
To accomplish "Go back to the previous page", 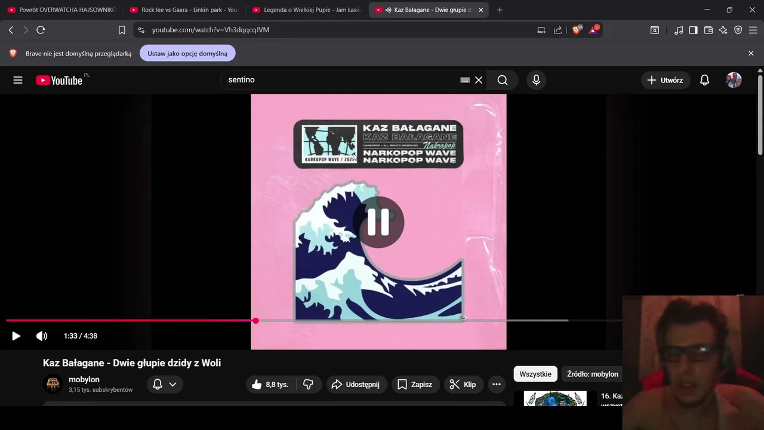I will pyautogui.click(x=11, y=30).
